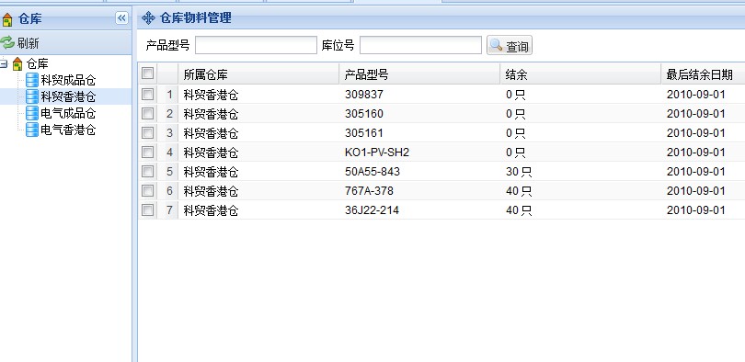Click the 仓库物料管理 panel title
Viewport: 745px width, 362px height.
tap(196, 18)
